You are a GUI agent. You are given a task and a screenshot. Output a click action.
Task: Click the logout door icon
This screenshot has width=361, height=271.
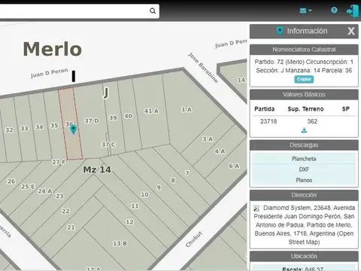point(352,11)
